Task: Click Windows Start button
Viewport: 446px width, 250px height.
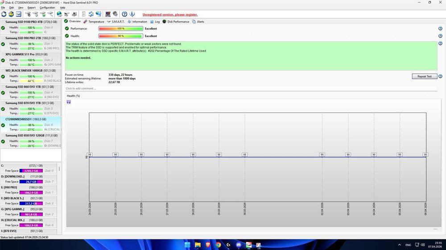Action: [x=187, y=245]
